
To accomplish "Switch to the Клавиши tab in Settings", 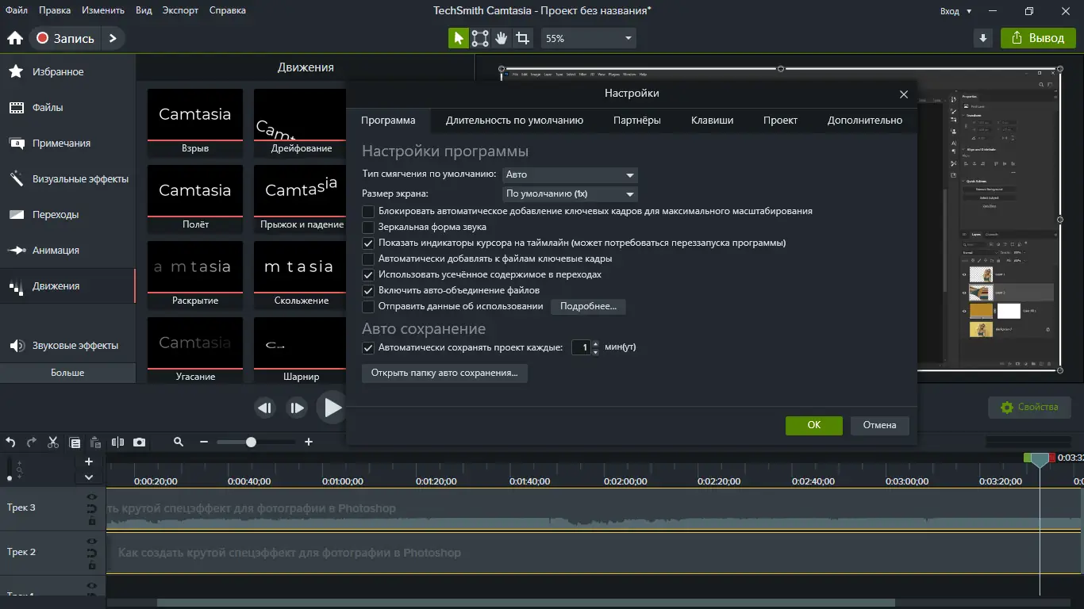I will (712, 120).
